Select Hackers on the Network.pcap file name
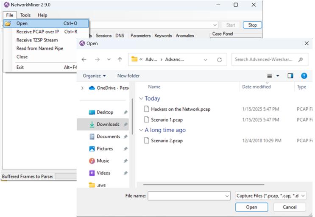 181,109
